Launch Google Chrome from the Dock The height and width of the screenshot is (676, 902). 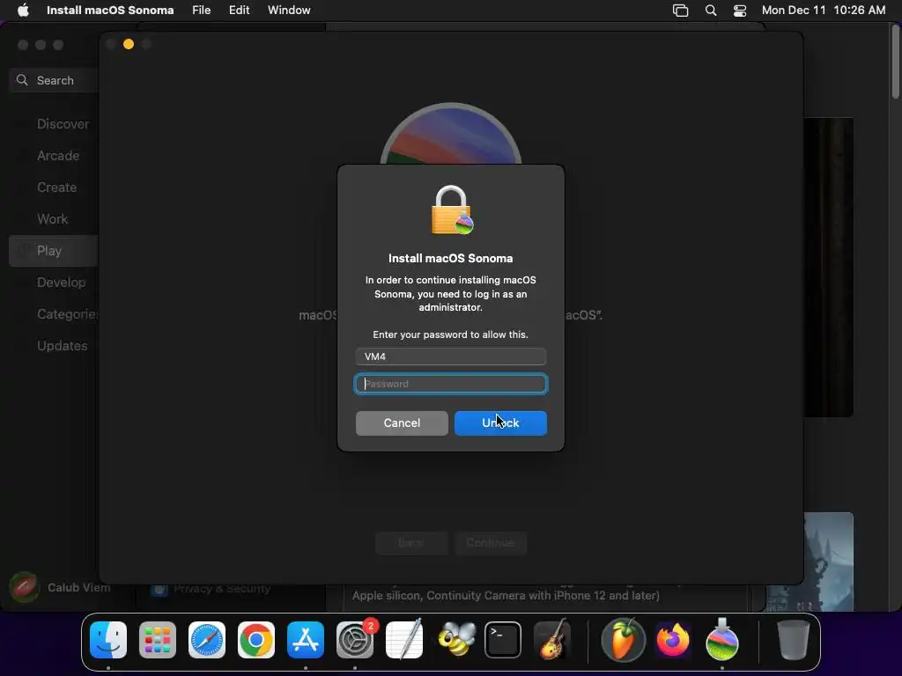click(256, 640)
